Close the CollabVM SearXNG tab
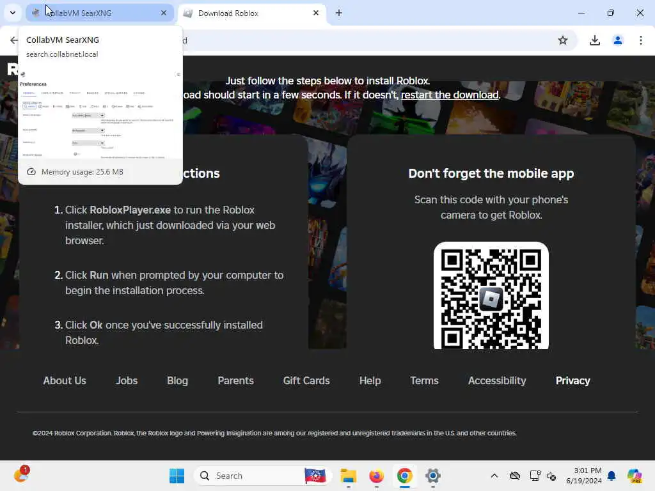The height and width of the screenshot is (491, 655). pyautogui.click(x=164, y=13)
